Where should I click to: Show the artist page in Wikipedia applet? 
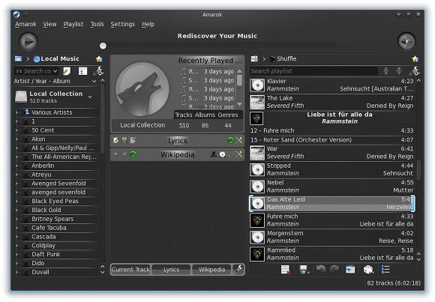coord(213,154)
